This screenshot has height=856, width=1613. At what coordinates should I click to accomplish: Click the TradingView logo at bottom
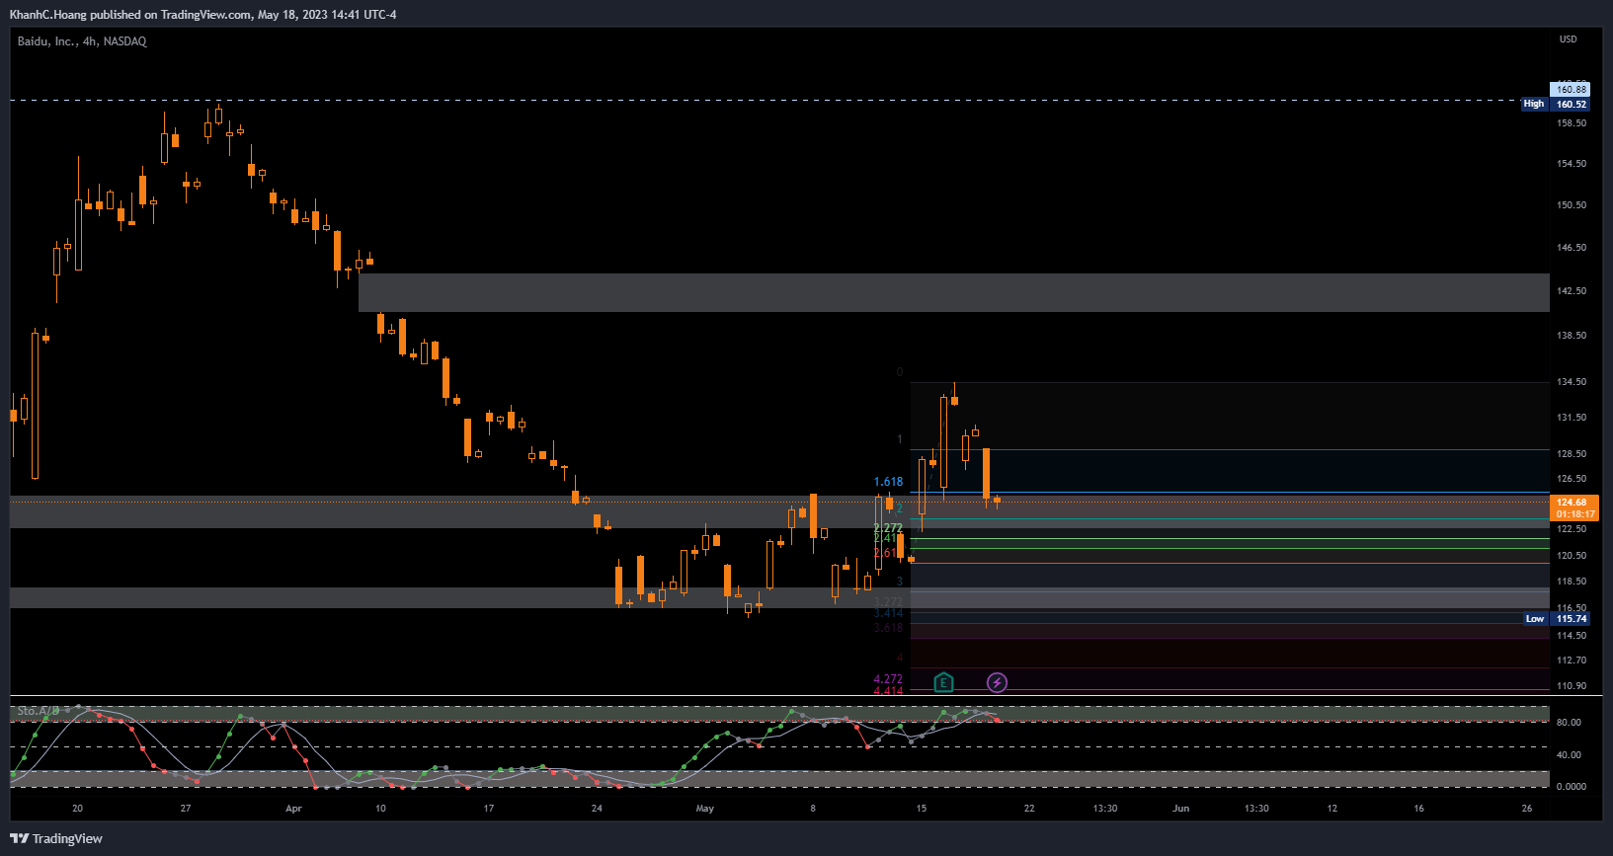[56, 838]
